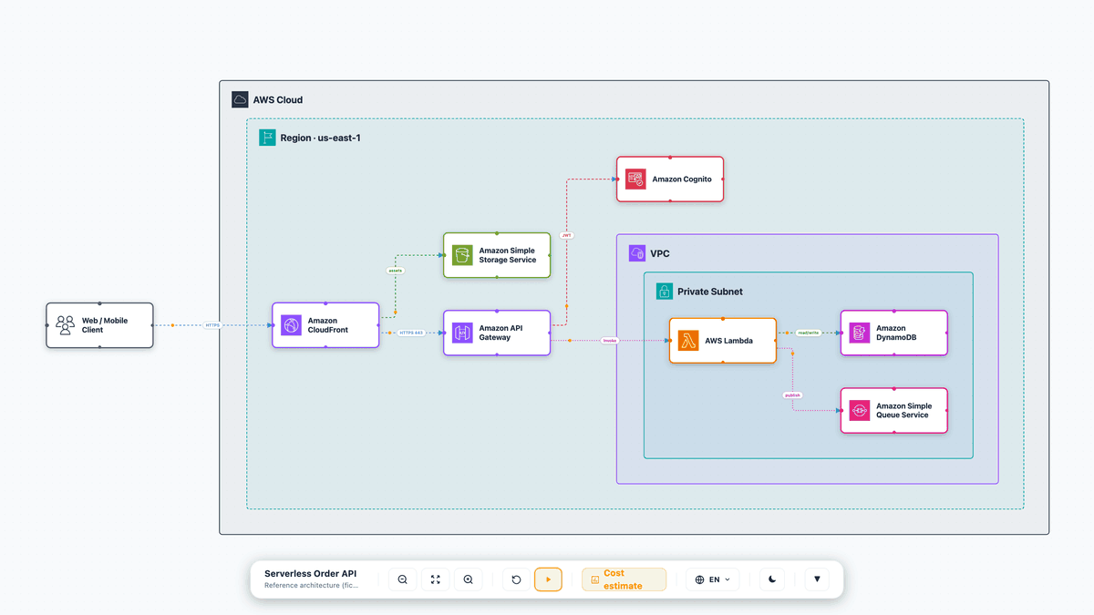Select the Amazon Simple Storage Service node
1094x615 pixels.
pos(497,255)
